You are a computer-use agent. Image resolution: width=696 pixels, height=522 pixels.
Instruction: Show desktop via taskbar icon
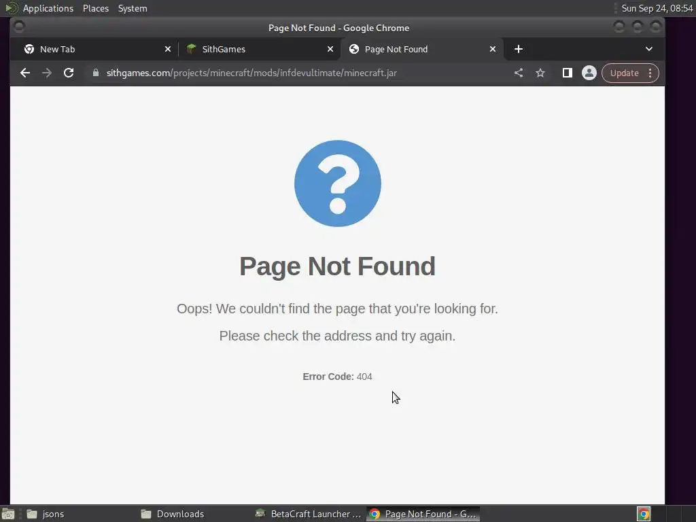[x=8, y=514]
